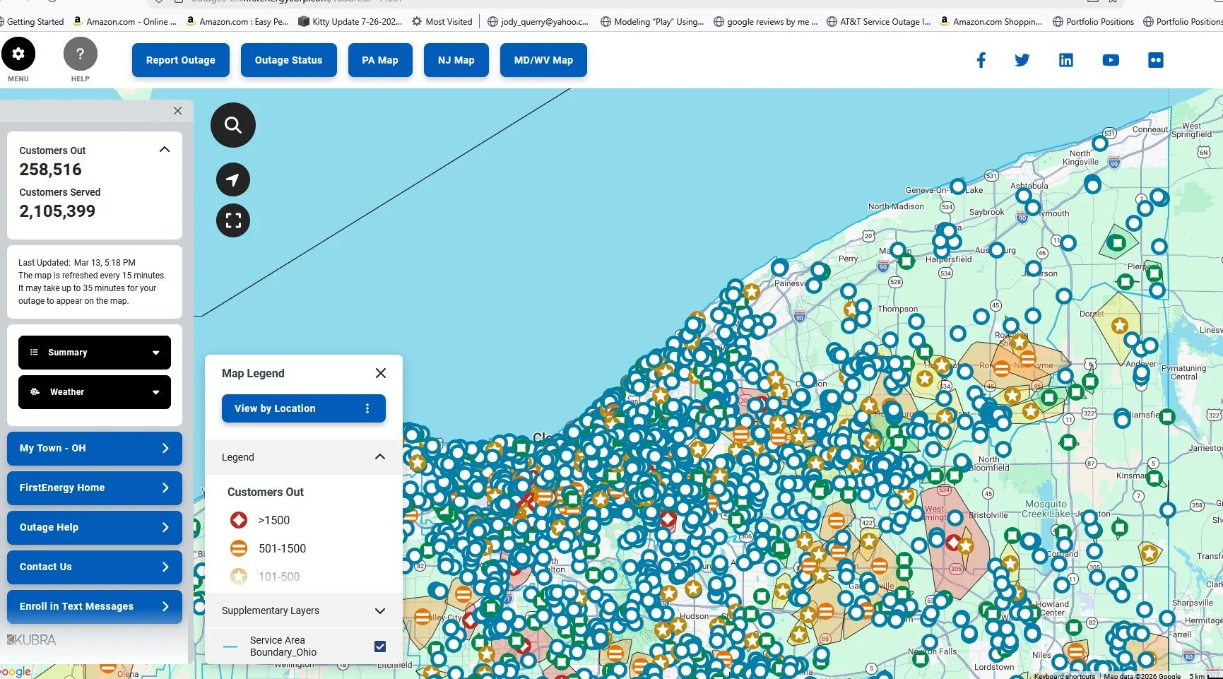Collapse the Customers Out card
Image resolution: width=1223 pixels, height=679 pixels.
pyautogui.click(x=165, y=150)
